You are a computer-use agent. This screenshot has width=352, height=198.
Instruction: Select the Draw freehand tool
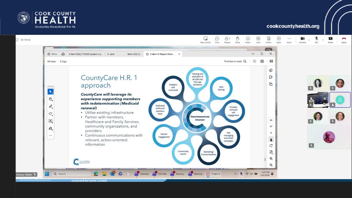point(50,114)
